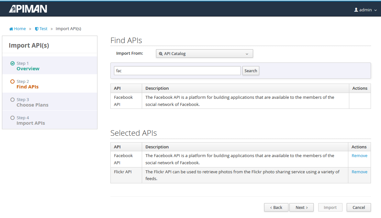
Task: Select Step 2 Find APIs
Action: 50,84
